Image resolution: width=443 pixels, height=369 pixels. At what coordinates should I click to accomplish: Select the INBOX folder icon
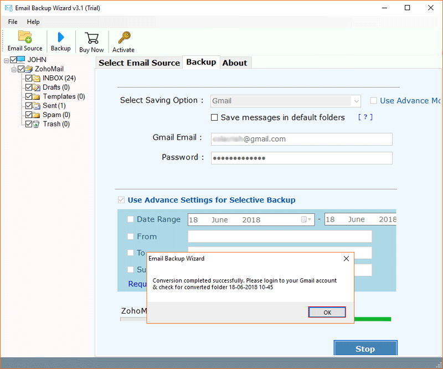pos(37,78)
